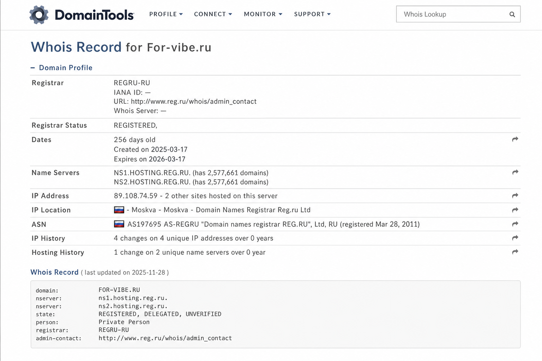The width and height of the screenshot is (542, 361).
Task: Click ns1.hosting.reg.ru. in raw whois record
Action: pos(133,298)
